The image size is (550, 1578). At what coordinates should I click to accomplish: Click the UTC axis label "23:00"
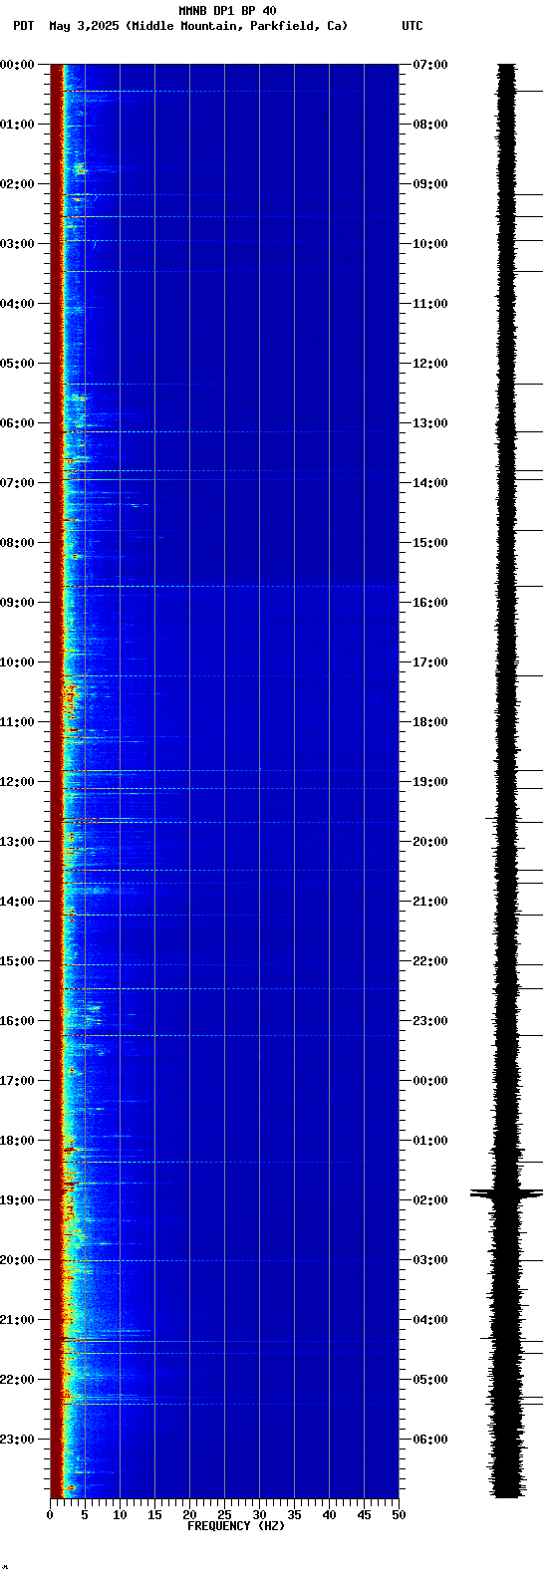click(429, 1021)
